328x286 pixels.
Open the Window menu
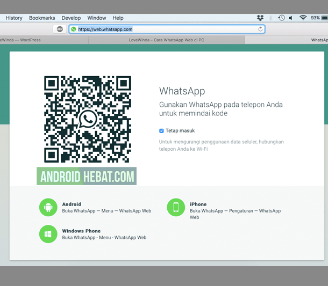click(x=97, y=18)
